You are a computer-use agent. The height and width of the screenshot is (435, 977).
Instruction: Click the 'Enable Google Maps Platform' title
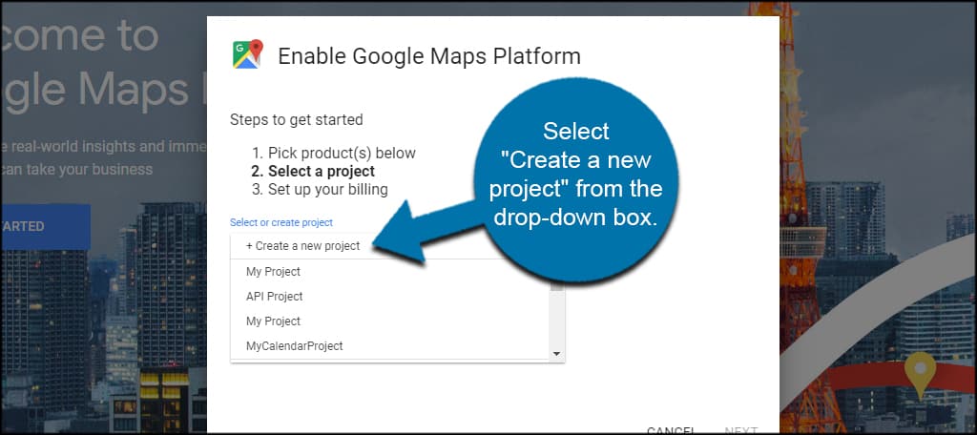[428, 56]
